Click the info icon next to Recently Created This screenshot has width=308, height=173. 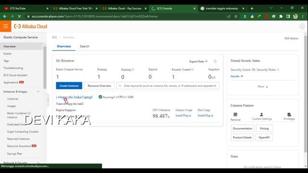coord(192,70)
